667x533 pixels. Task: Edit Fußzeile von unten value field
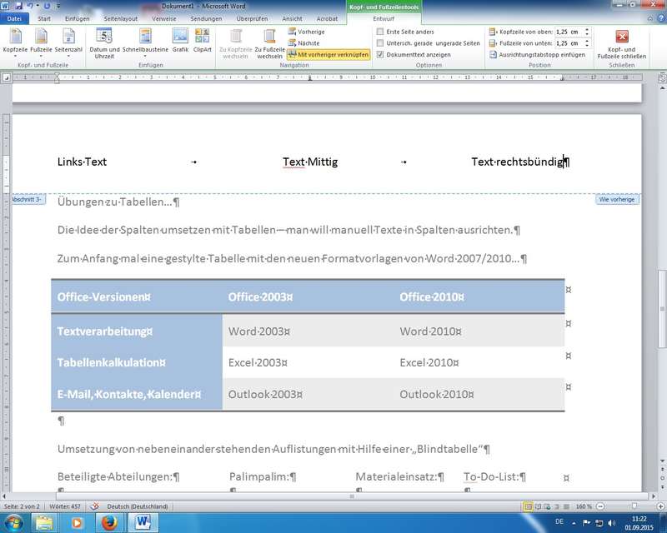click(569, 43)
